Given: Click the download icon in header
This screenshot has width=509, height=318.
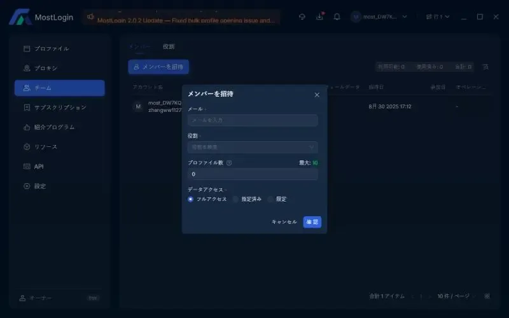Looking at the screenshot, I should (320, 17).
